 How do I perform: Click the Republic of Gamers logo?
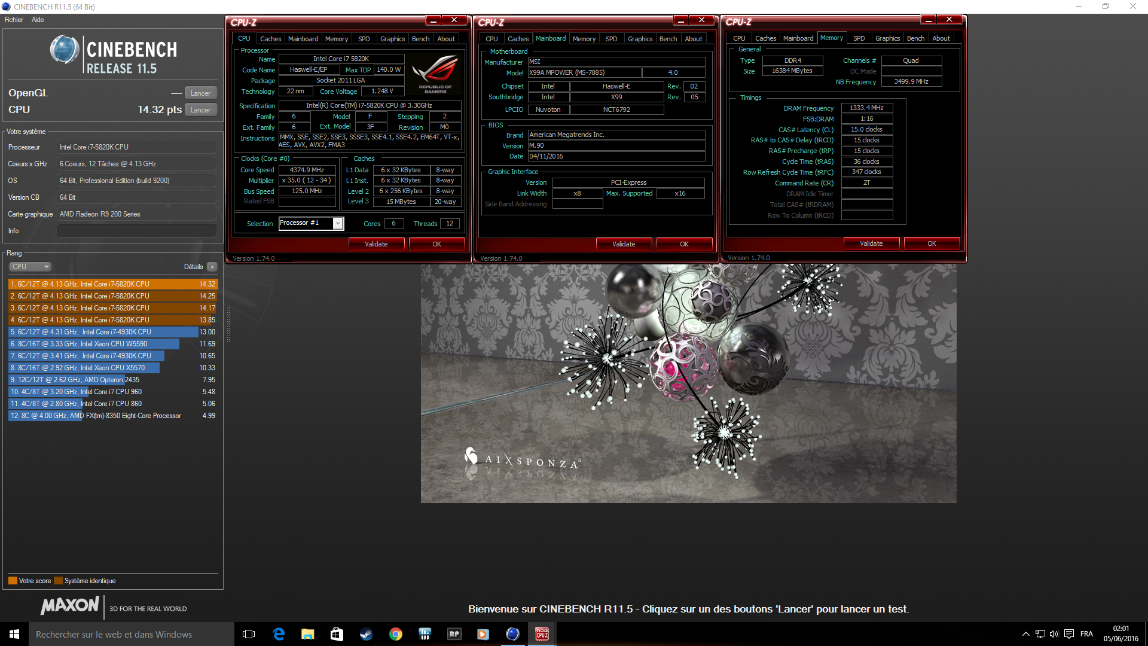pyautogui.click(x=435, y=74)
